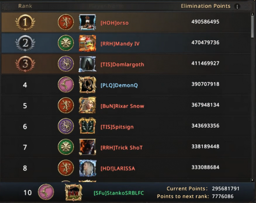Open player name [RRH]Mandy IV
This screenshot has height=203, width=256.
tap(120, 44)
